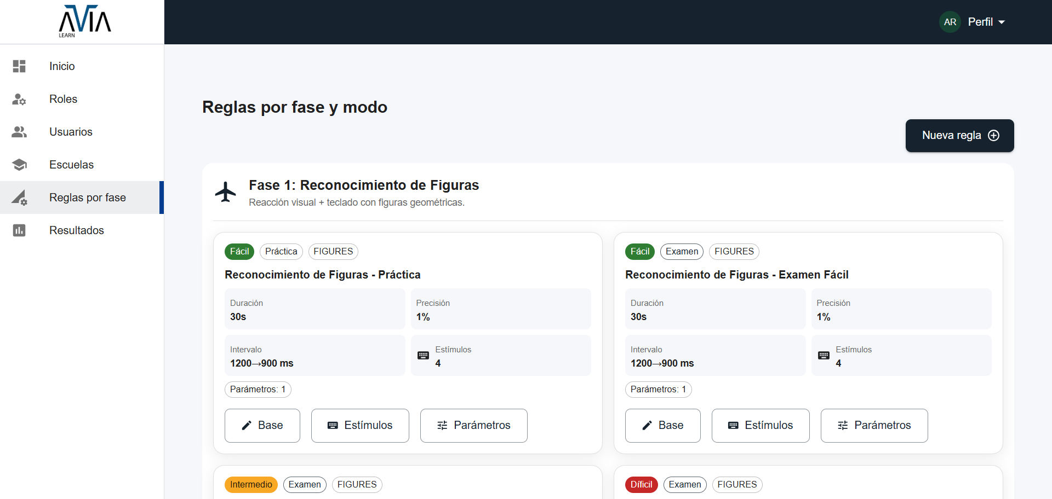This screenshot has height=499, width=1052.
Task: Click the Roles gear-person icon
Action: [x=19, y=99]
